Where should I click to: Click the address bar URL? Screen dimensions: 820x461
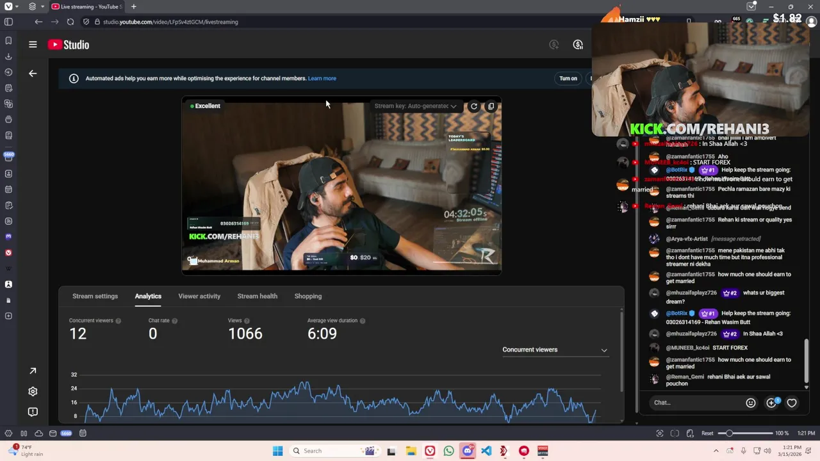[170, 22]
